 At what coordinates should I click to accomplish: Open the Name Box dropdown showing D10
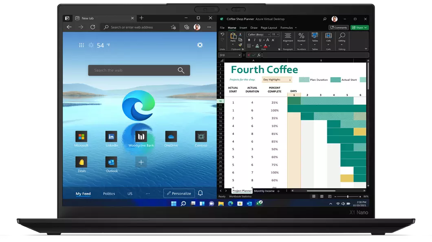(x=240, y=55)
